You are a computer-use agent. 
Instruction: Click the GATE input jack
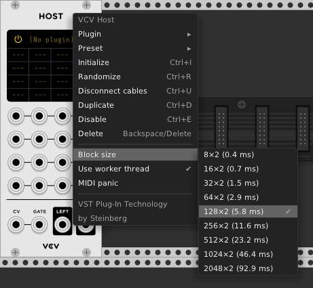[39, 225]
